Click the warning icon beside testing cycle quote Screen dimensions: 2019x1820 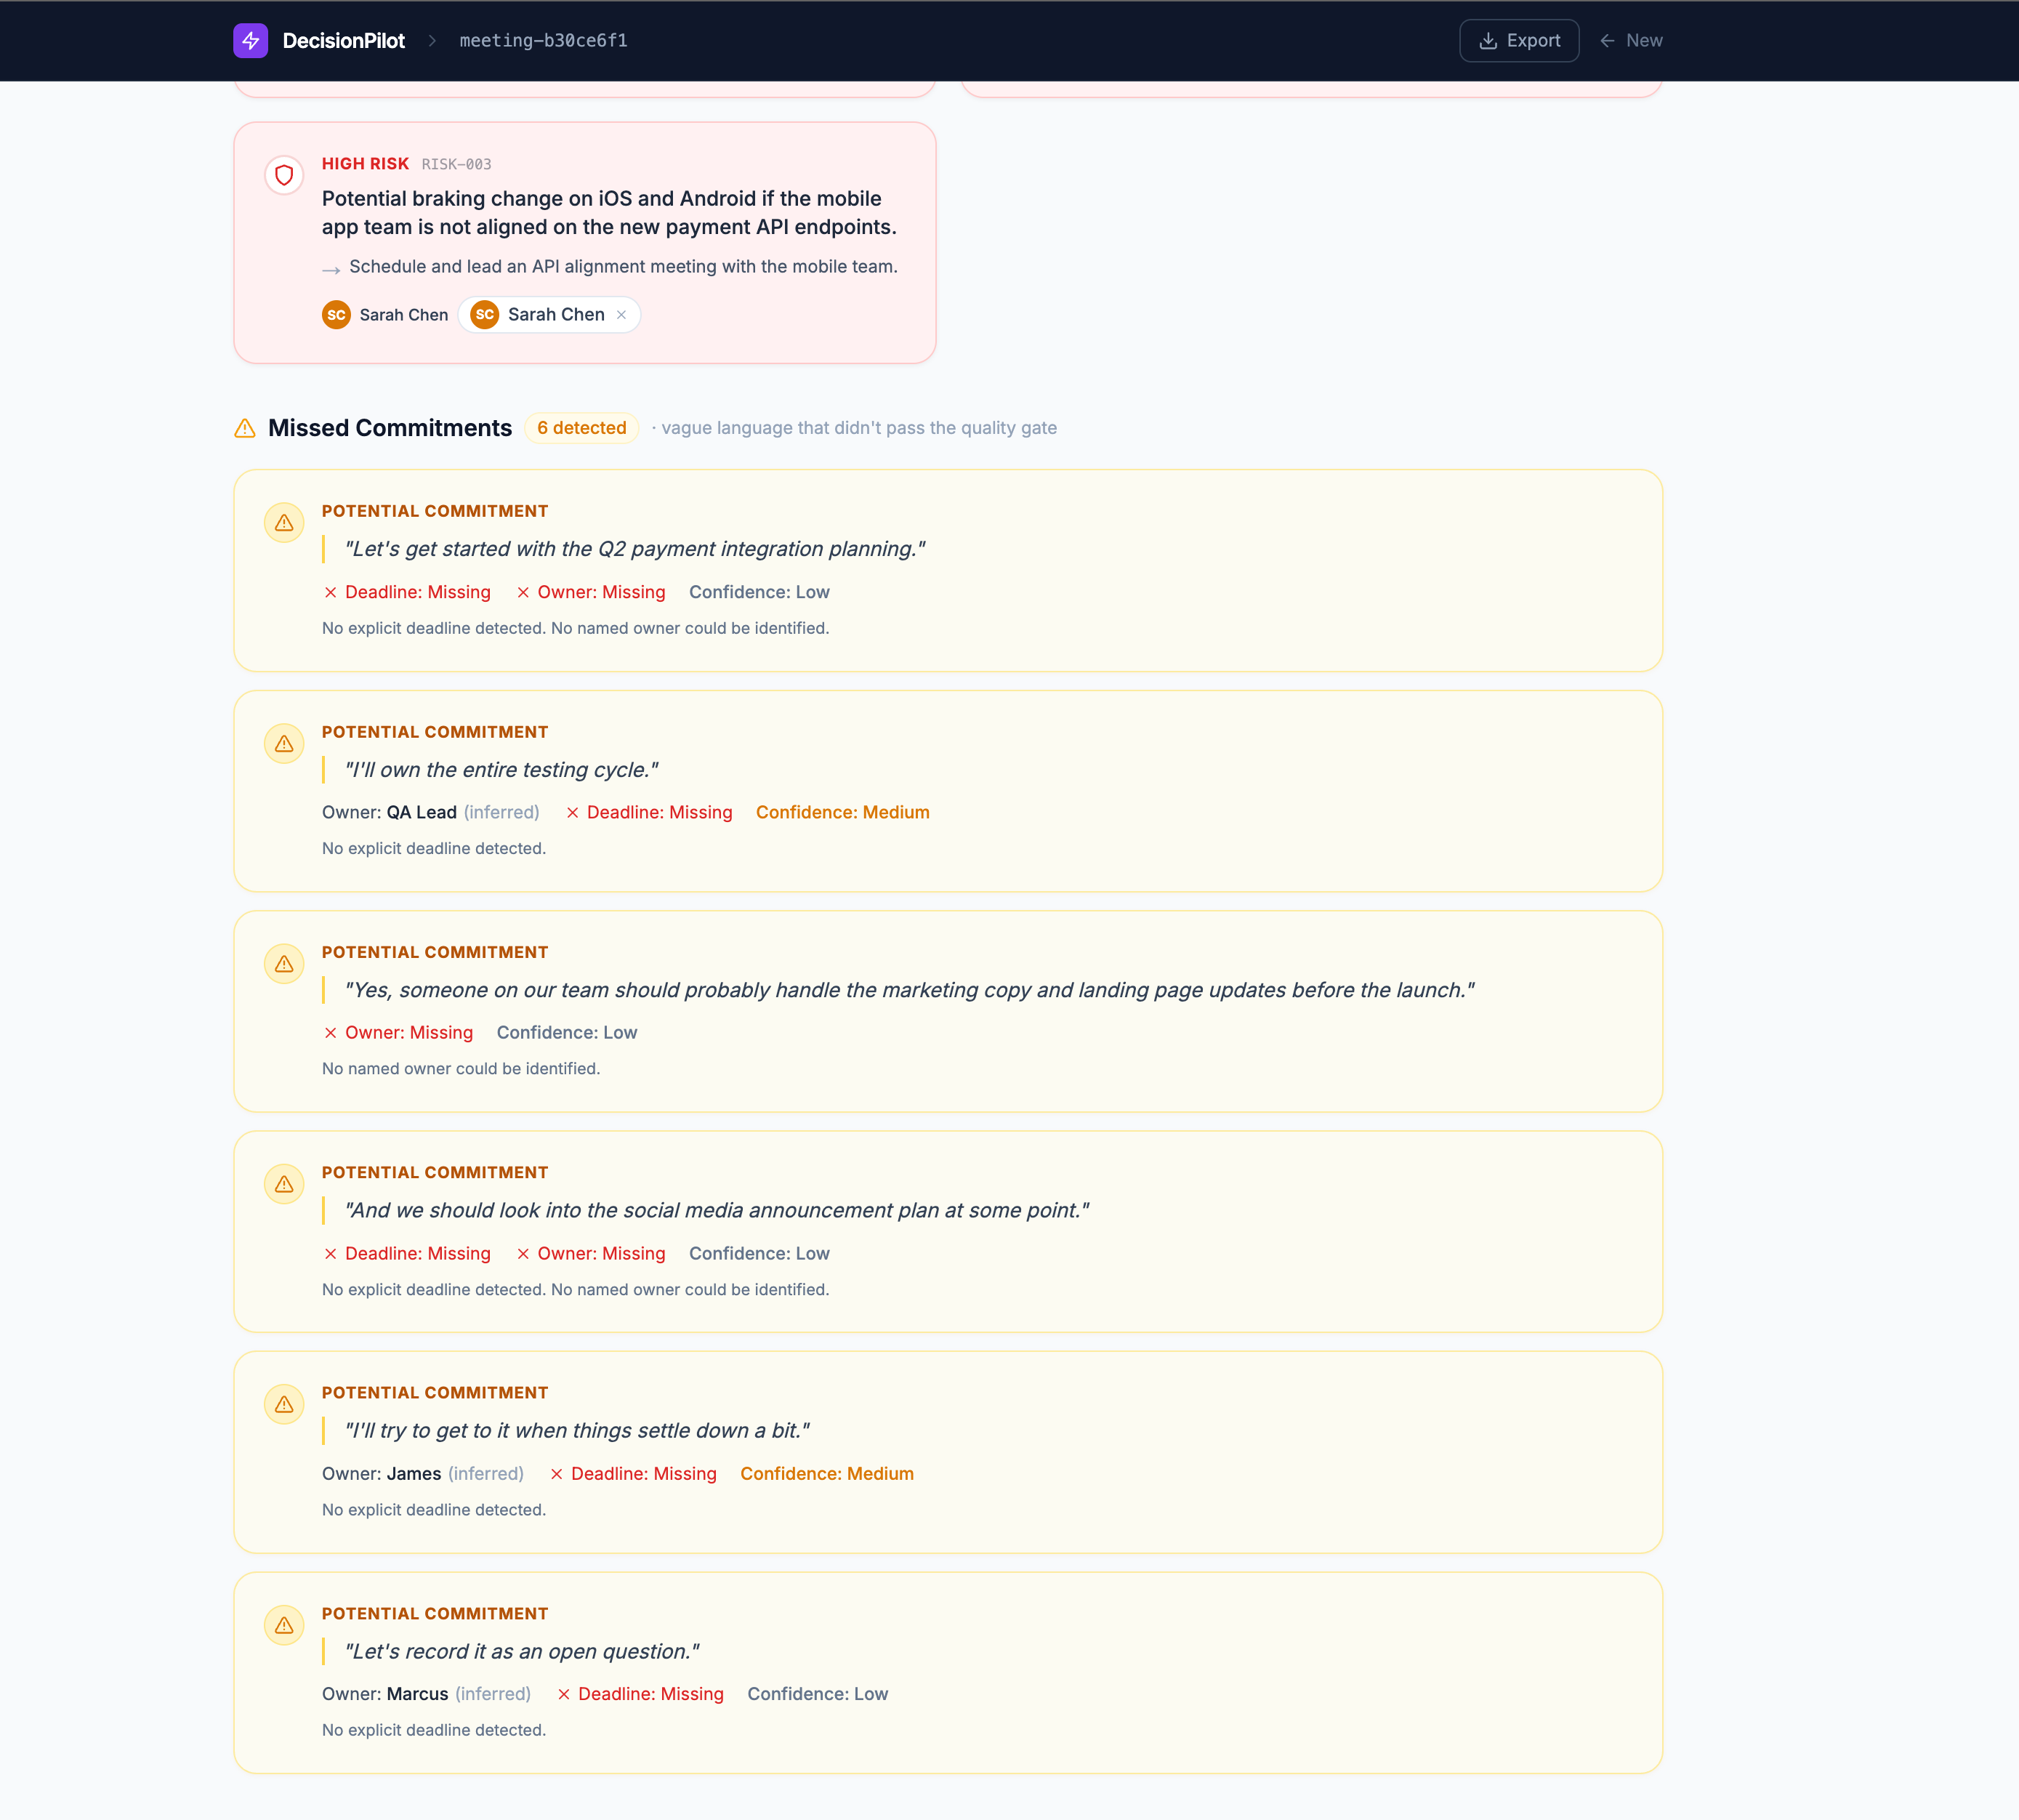point(284,744)
